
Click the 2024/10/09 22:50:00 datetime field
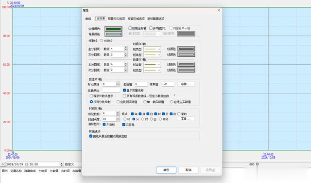(x=33, y=165)
